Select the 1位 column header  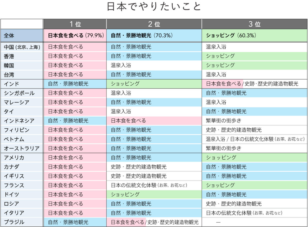click(75, 24)
